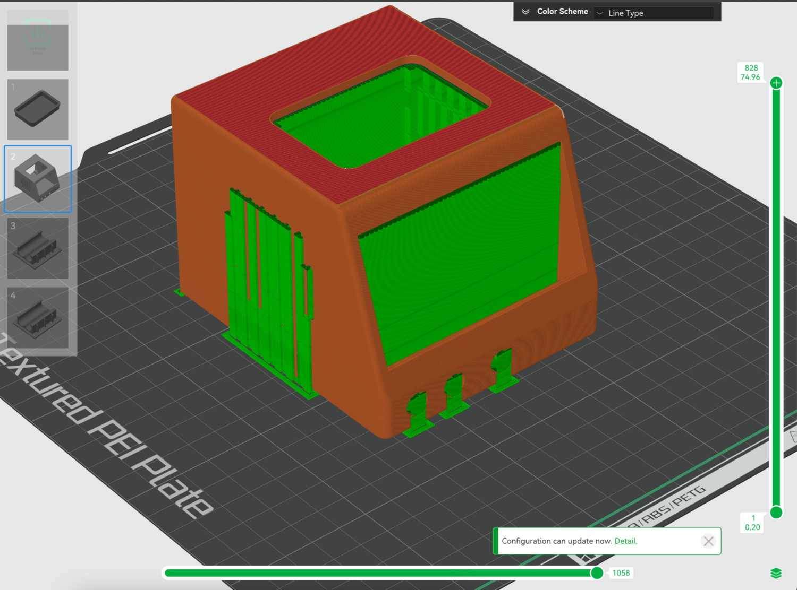This screenshot has width=797, height=590.
Task: Dismiss the configuration update notification
Action: pos(708,541)
